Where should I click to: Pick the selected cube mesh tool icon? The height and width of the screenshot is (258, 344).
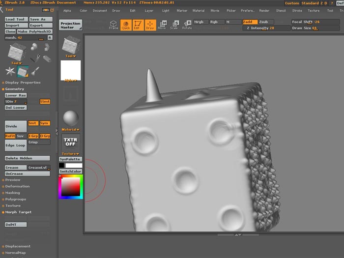tap(23, 72)
